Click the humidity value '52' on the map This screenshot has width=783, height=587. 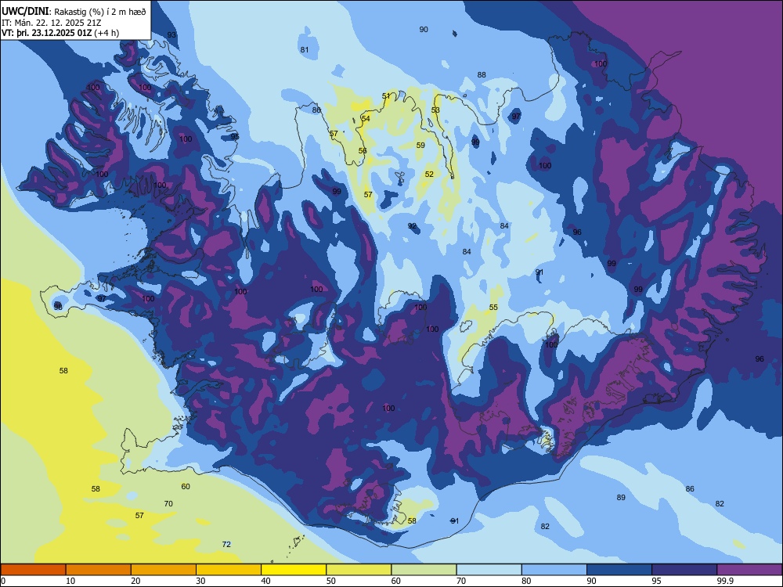(x=429, y=175)
